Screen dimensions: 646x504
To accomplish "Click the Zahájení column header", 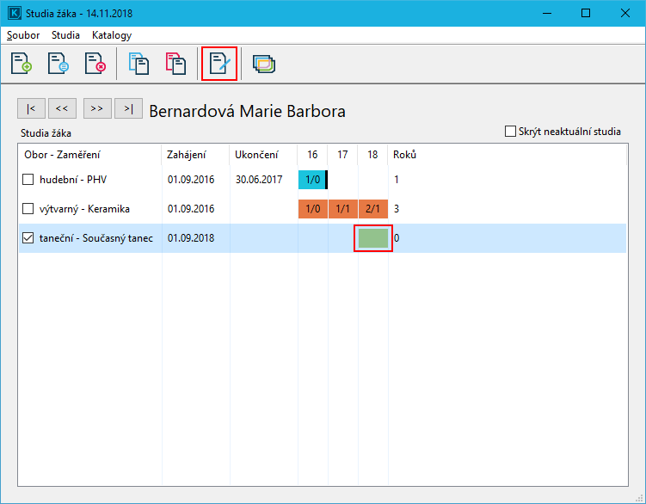I will (187, 155).
